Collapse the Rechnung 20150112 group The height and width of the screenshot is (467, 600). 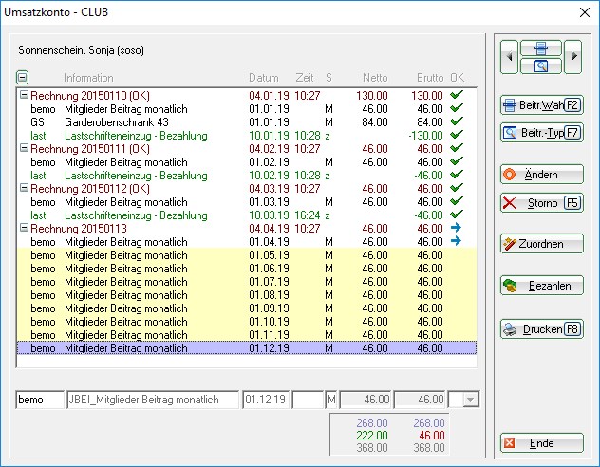(23, 189)
